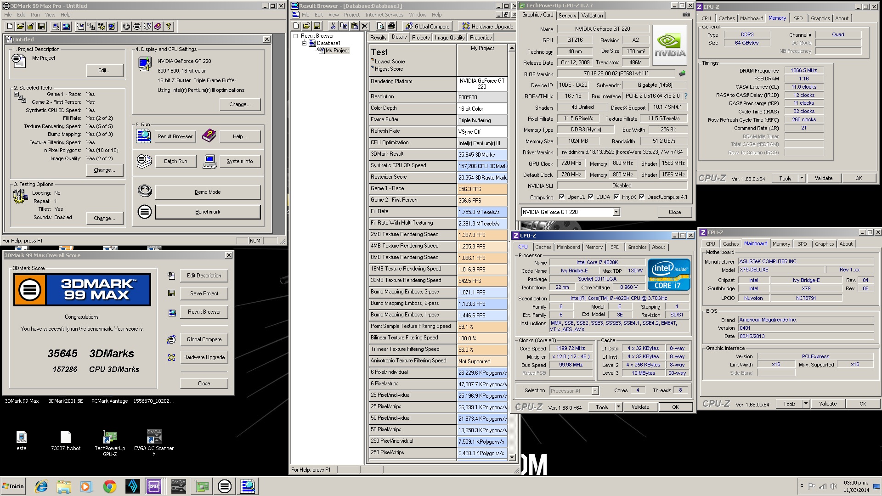Viewport: 882px width, 496px height.
Task: Click Print Preview icon in Result Browser toolbar
Action: (x=381, y=26)
